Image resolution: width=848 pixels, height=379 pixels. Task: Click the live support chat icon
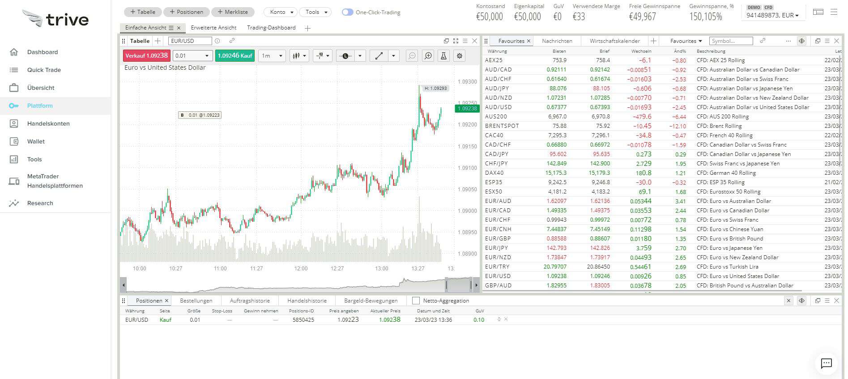pyautogui.click(x=826, y=363)
